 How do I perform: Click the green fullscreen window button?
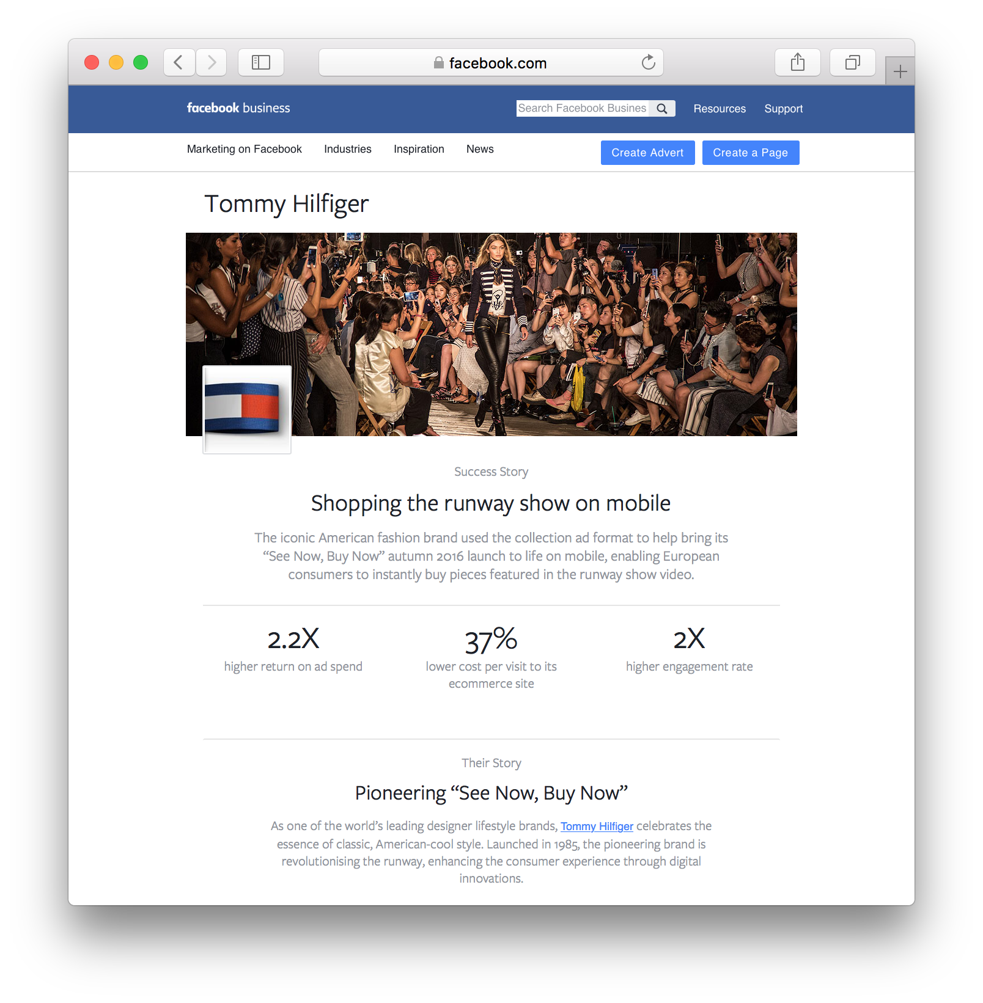[x=141, y=62]
